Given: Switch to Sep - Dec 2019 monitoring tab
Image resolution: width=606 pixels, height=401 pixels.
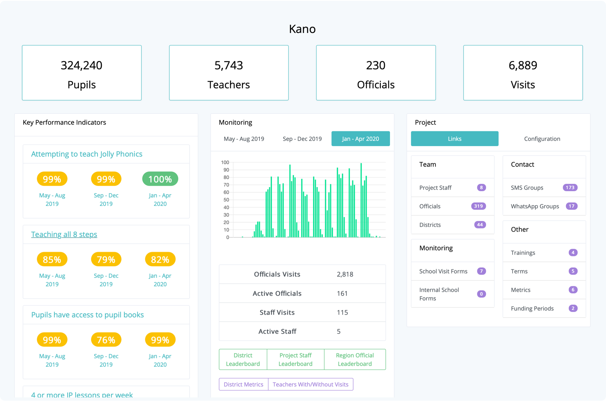Looking at the screenshot, I should 302,139.
